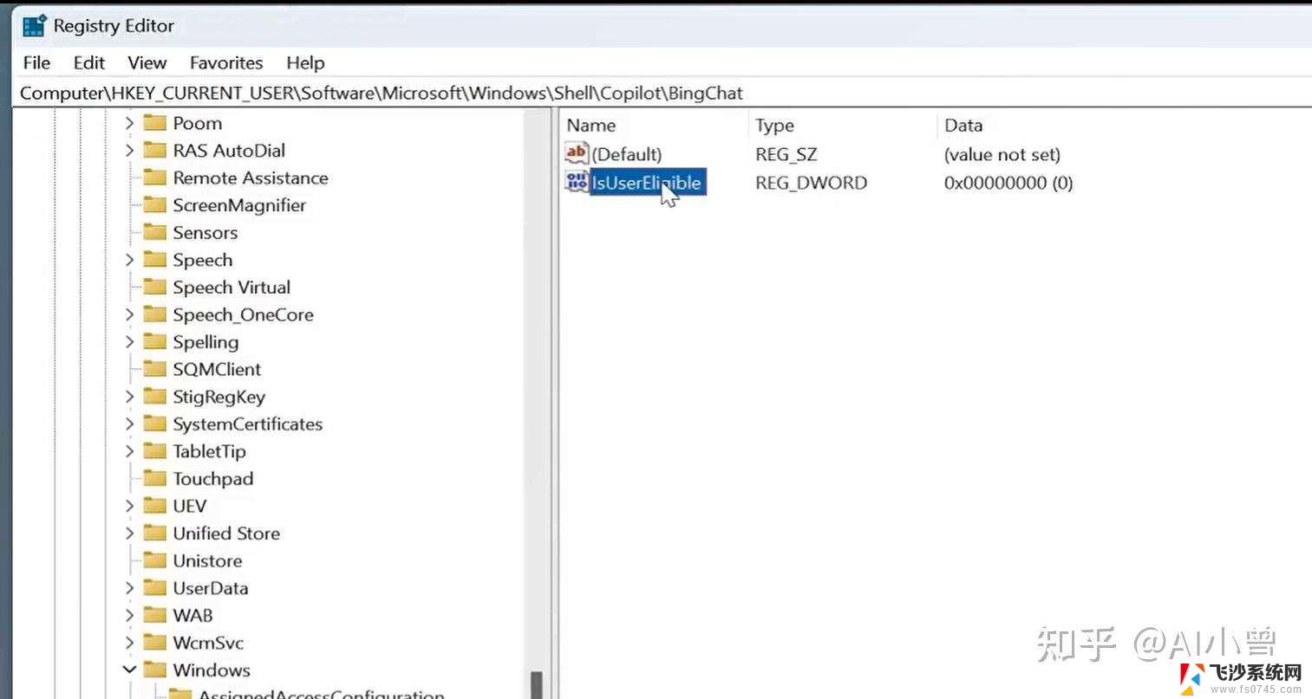Expand the RAS AutoDial key
The width and height of the screenshot is (1312, 699).
point(129,151)
